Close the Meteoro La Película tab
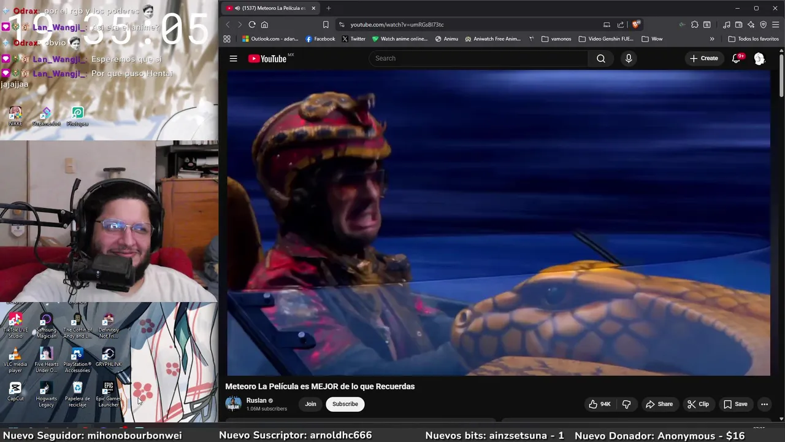This screenshot has height=442, width=785. 313,8
